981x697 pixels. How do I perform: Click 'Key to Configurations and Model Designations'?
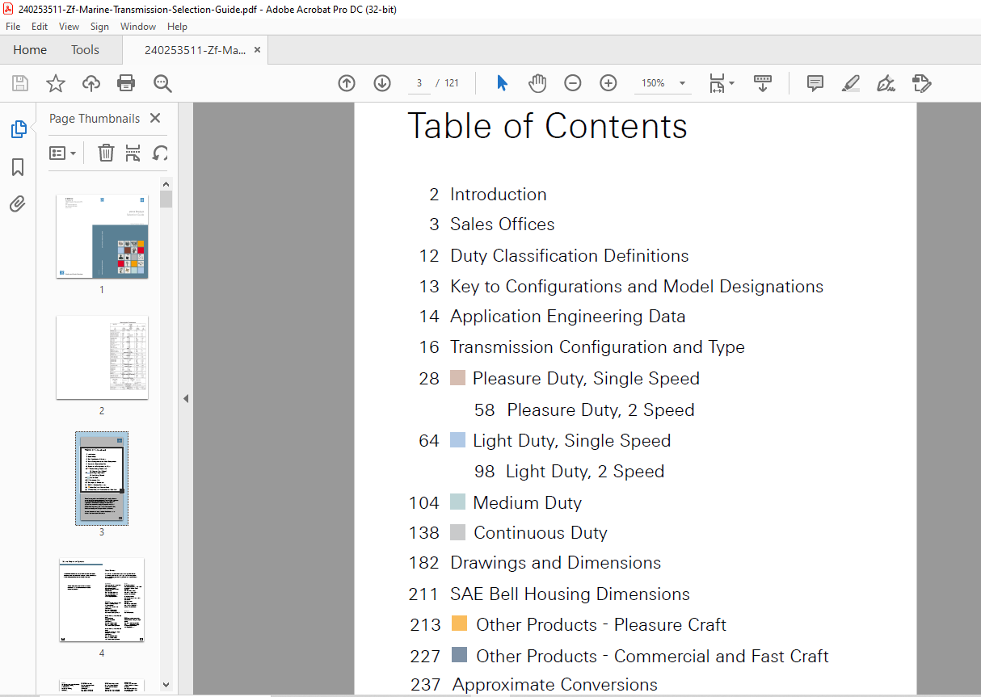pyautogui.click(x=636, y=287)
